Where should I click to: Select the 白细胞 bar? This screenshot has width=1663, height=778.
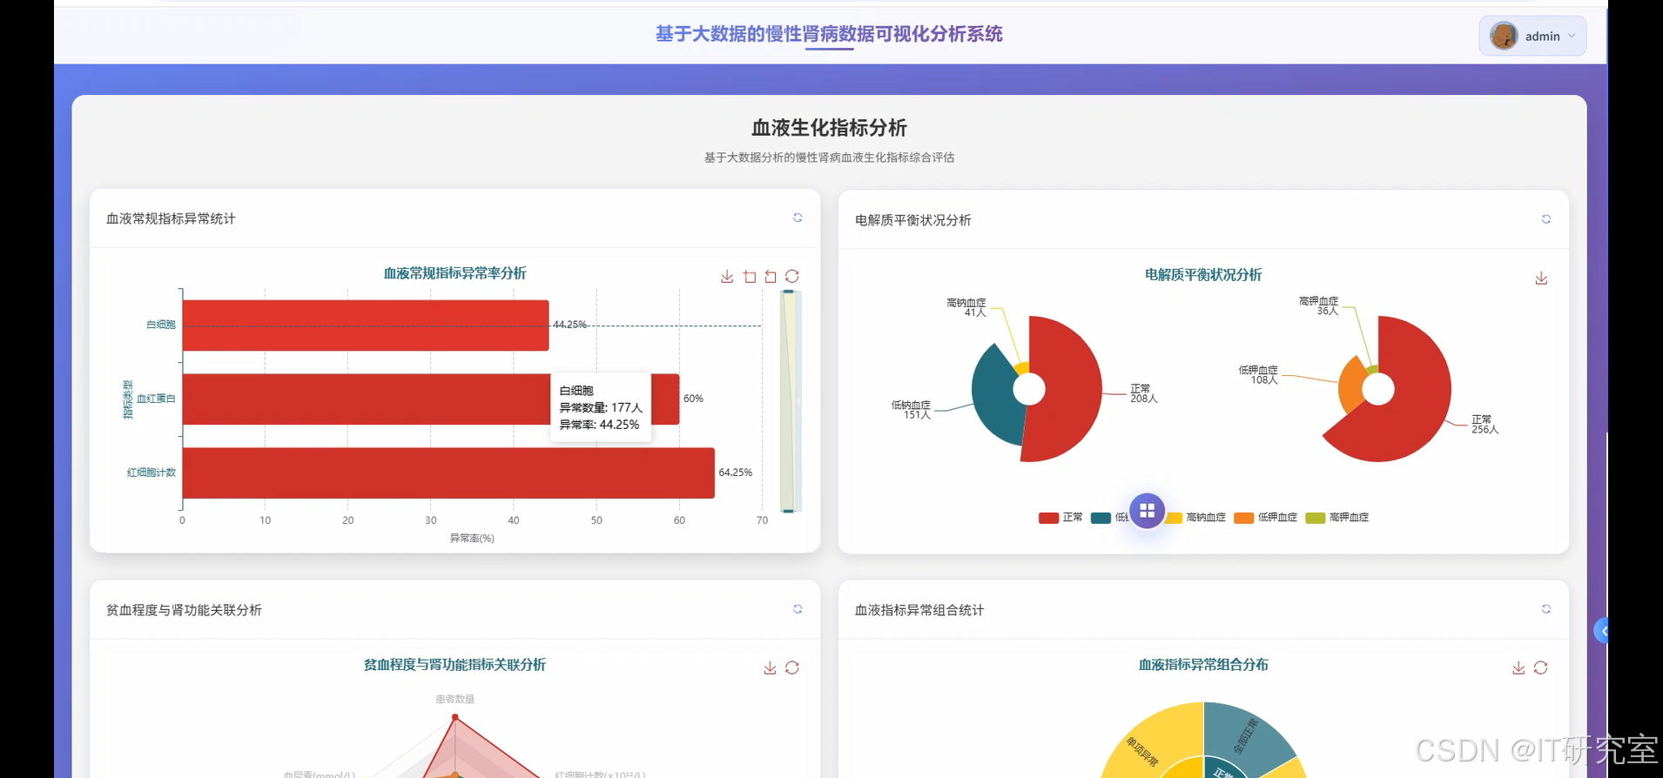pos(366,325)
